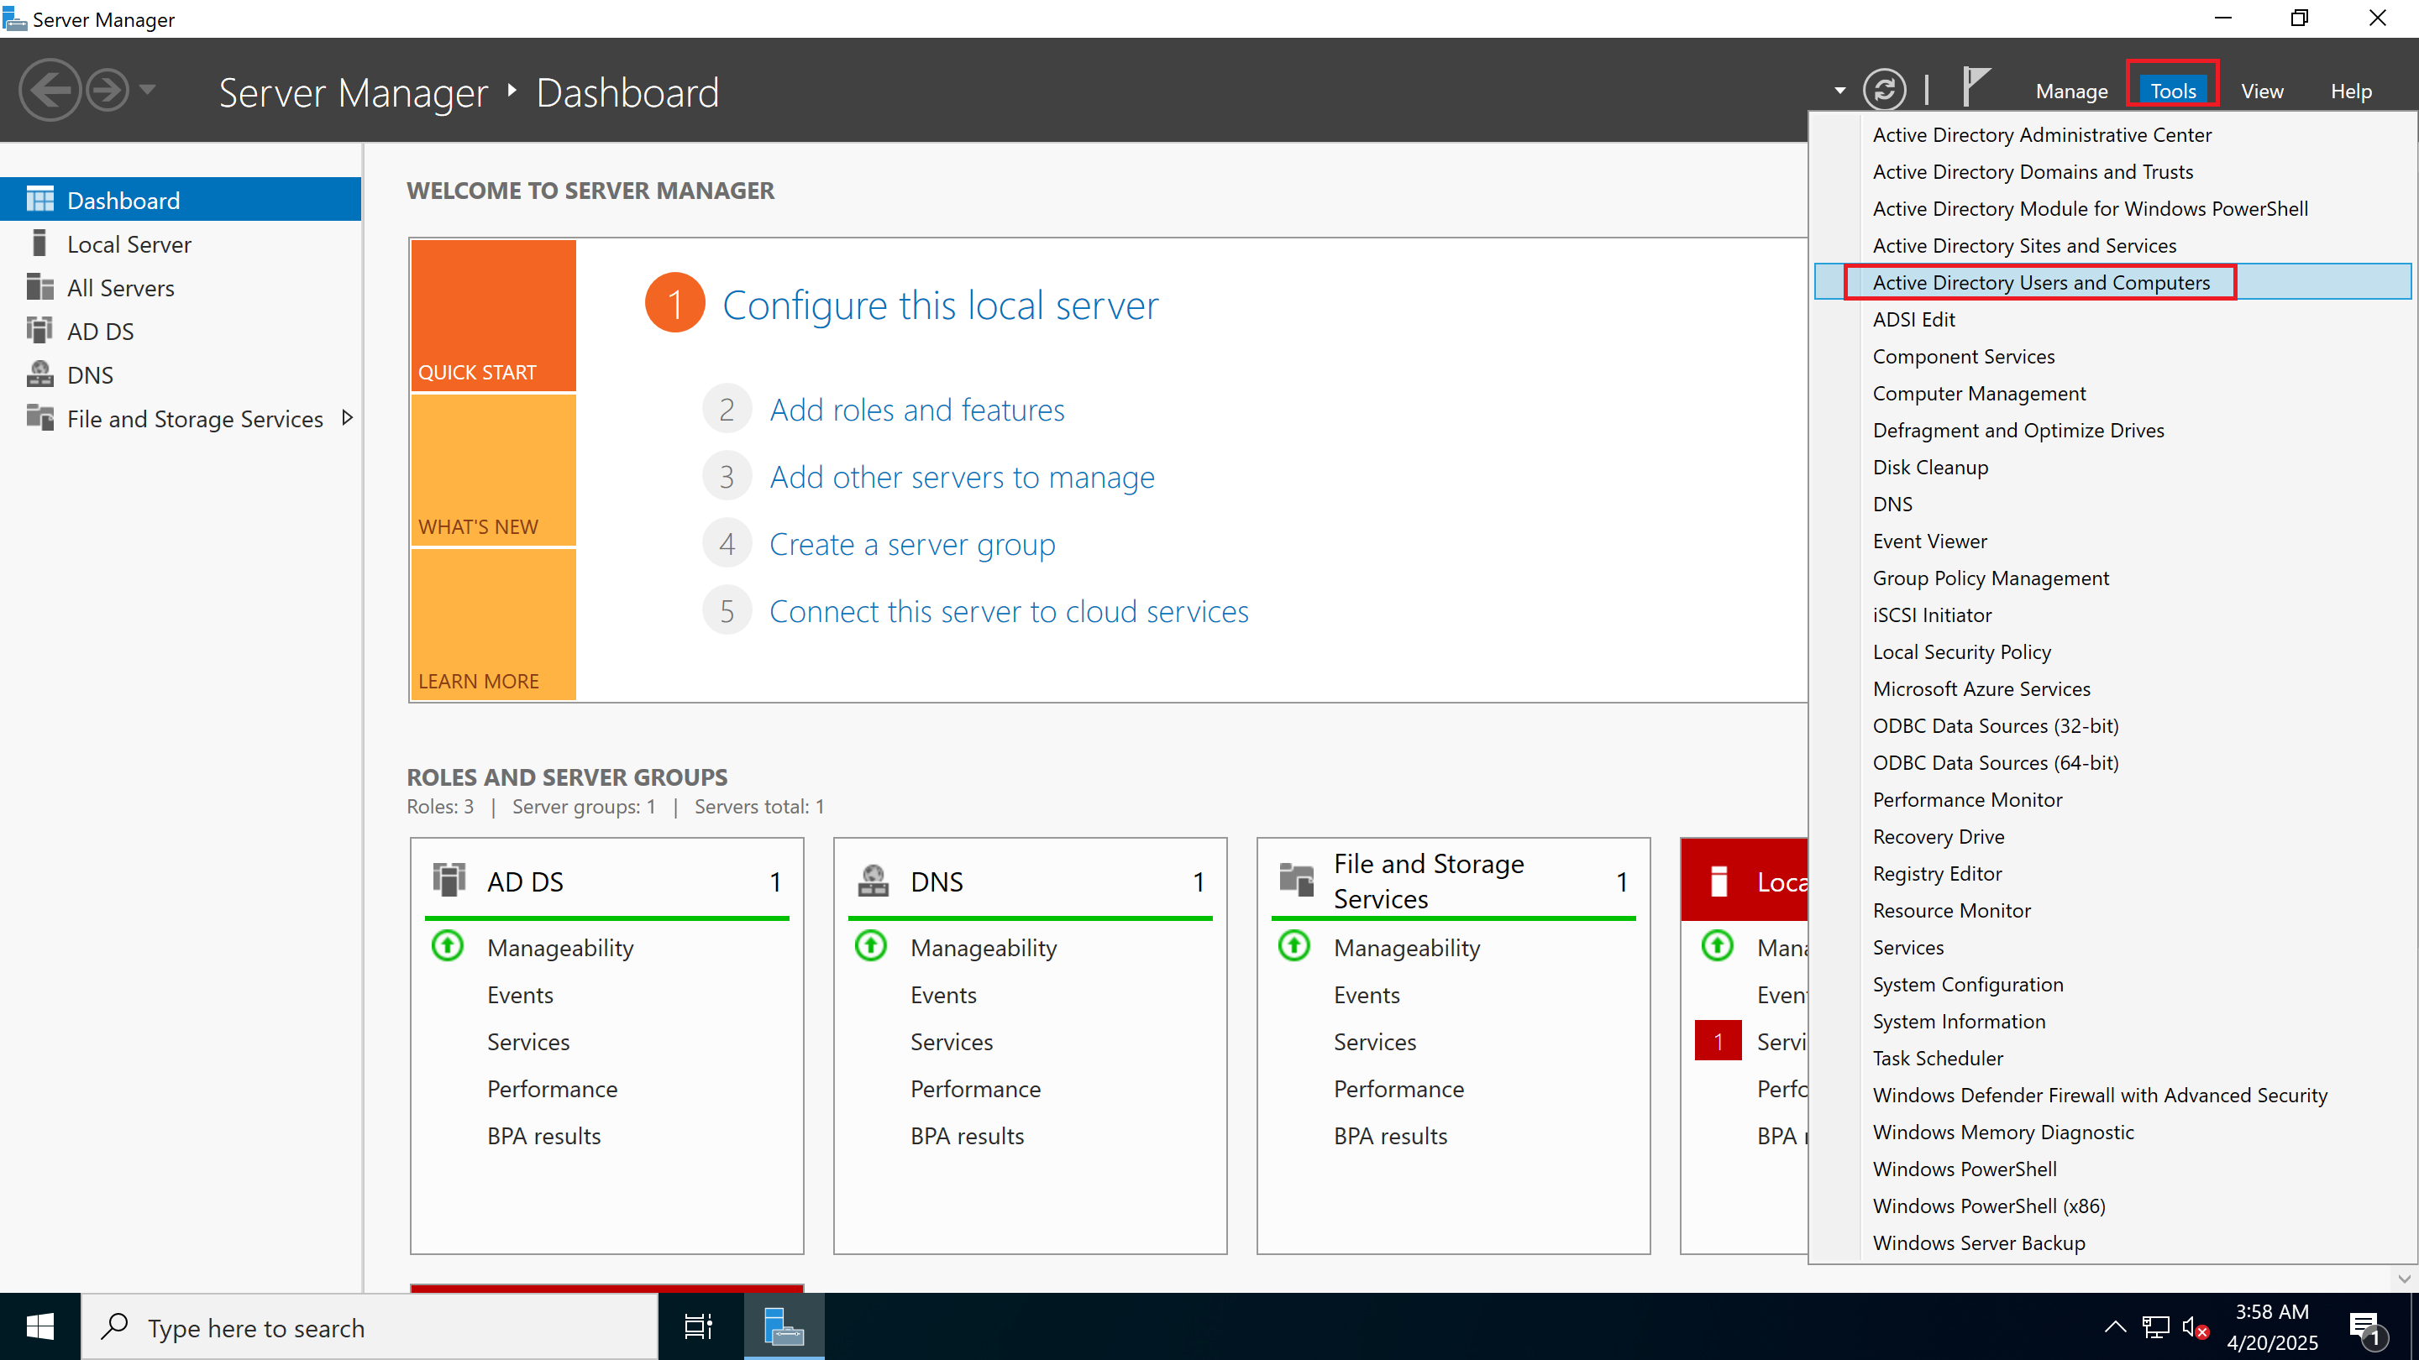
Task: Click the forward navigation arrow icon
Action: (108, 90)
